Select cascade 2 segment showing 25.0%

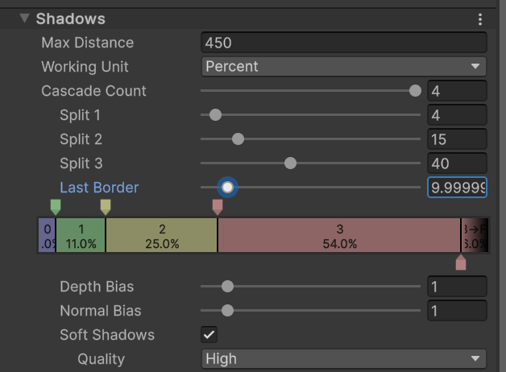(162, 236)
